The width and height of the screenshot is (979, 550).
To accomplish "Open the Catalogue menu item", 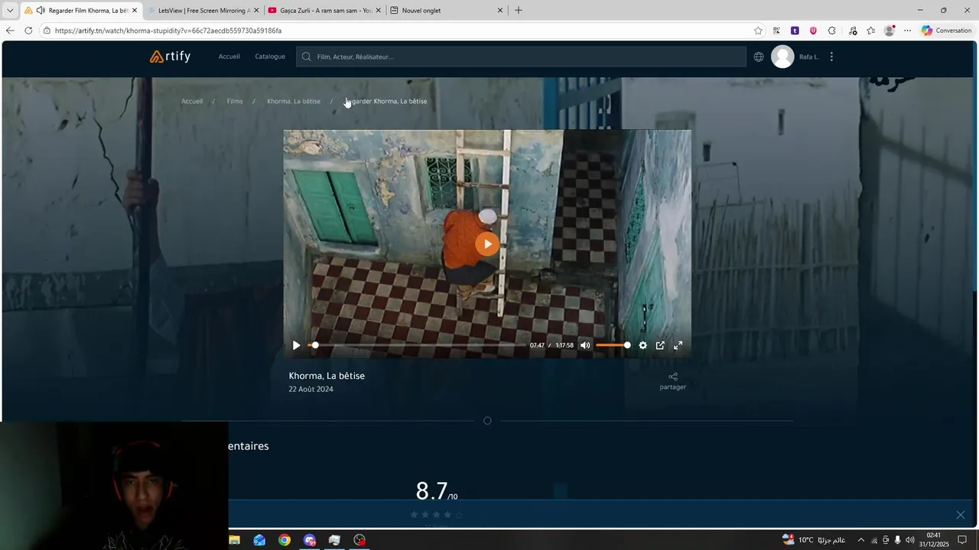I will (270, 57).
